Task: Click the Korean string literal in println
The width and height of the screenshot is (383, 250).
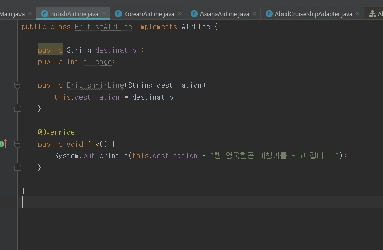Action: click(x=275, y=156)
